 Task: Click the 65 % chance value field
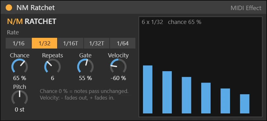click(x=20, y=78)
